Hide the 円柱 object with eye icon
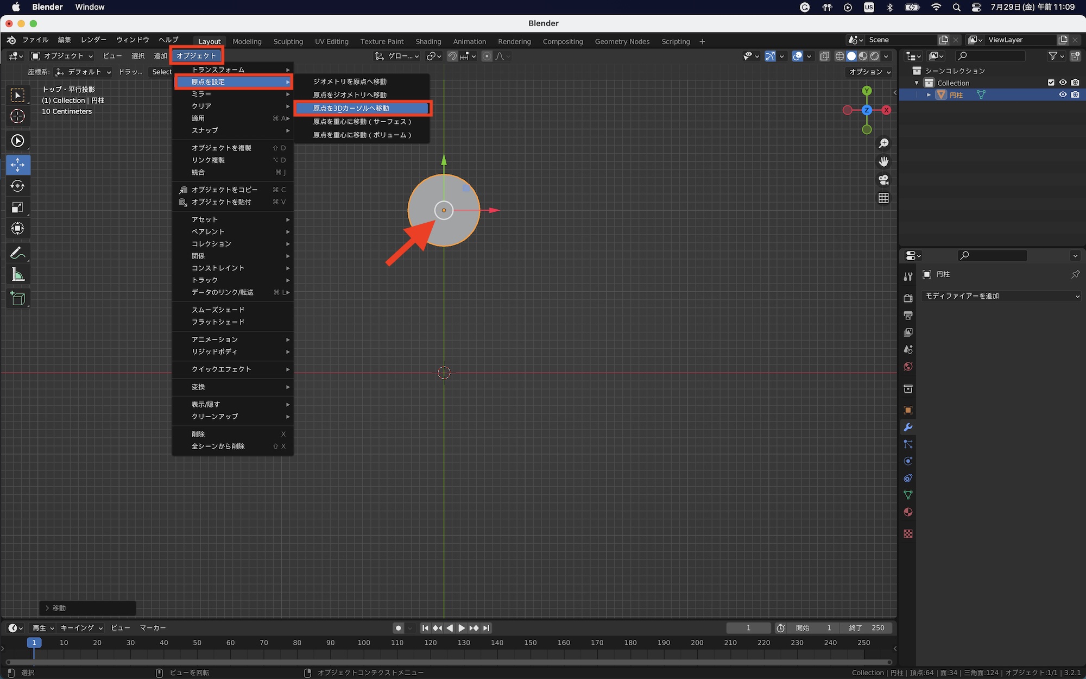The width and height of the screenshot is (1086, 679). click(1063, 95)
